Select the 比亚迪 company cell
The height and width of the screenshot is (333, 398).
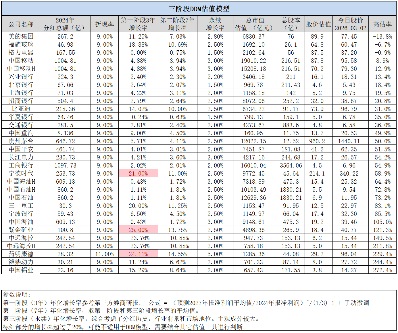(x=21, y=109)
